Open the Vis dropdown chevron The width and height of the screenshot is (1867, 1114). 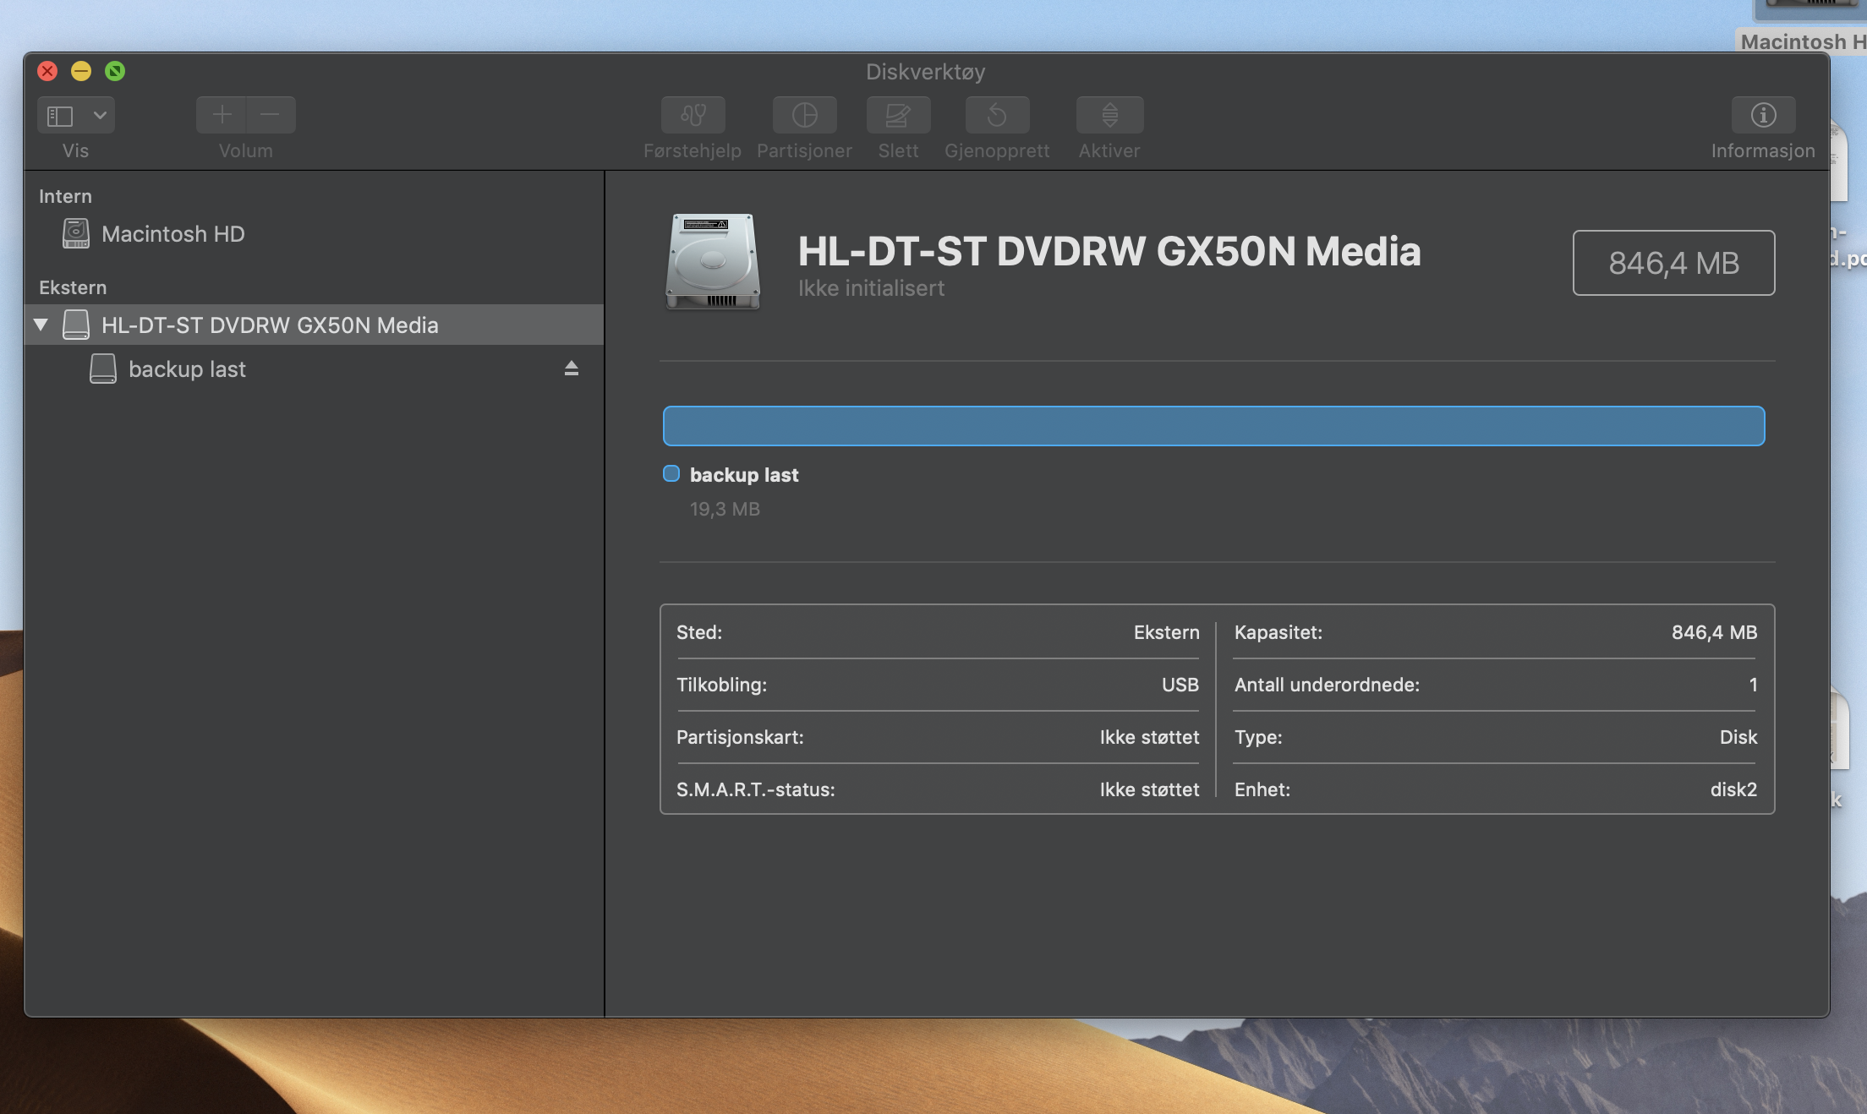point(100,115)
